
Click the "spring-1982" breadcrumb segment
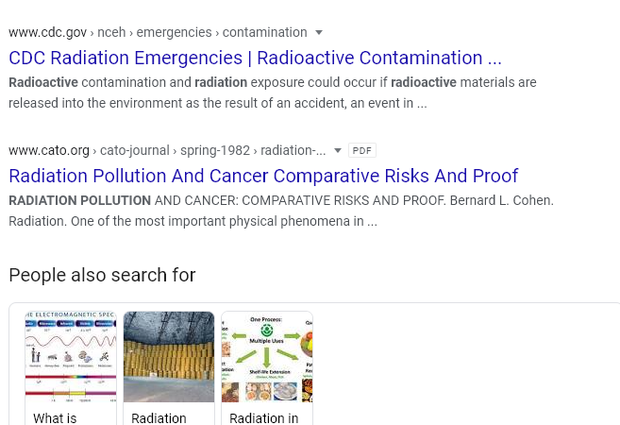coord(215,150)
